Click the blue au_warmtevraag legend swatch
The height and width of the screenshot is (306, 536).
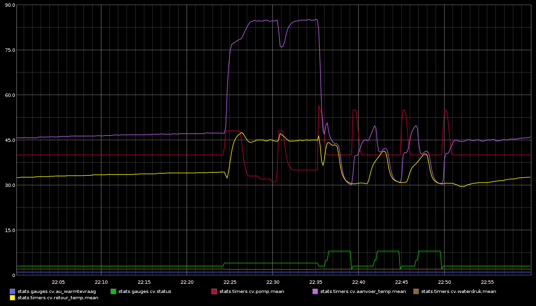[13, 292]
